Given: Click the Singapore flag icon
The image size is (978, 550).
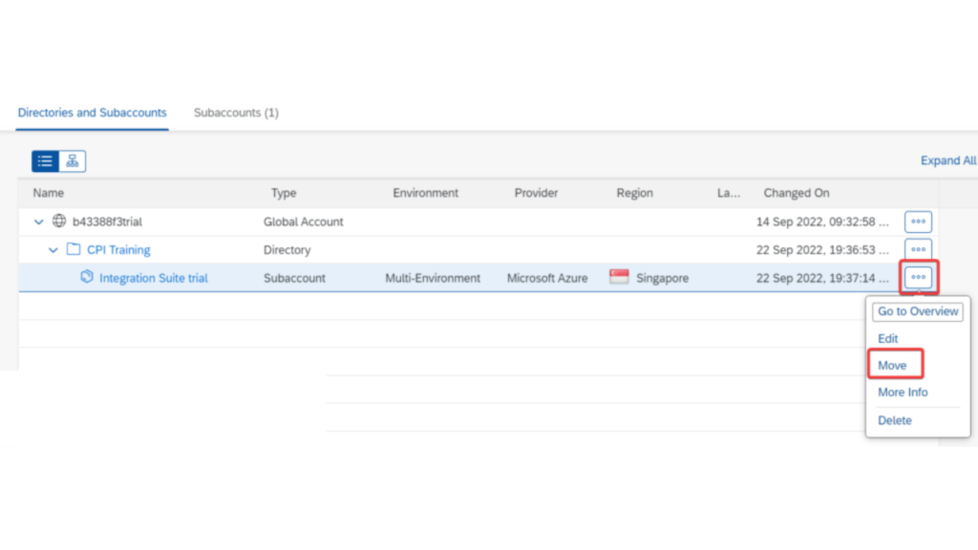Looking at the screenshot, I should coord(619,278).
